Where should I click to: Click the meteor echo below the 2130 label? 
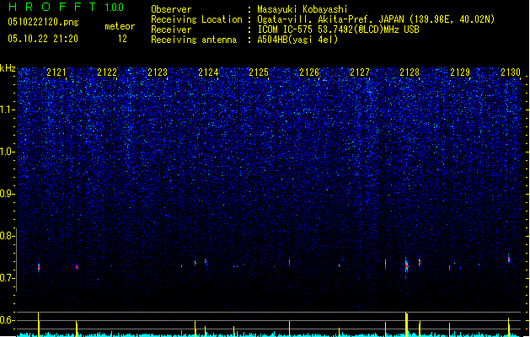(x=509, y=259)
